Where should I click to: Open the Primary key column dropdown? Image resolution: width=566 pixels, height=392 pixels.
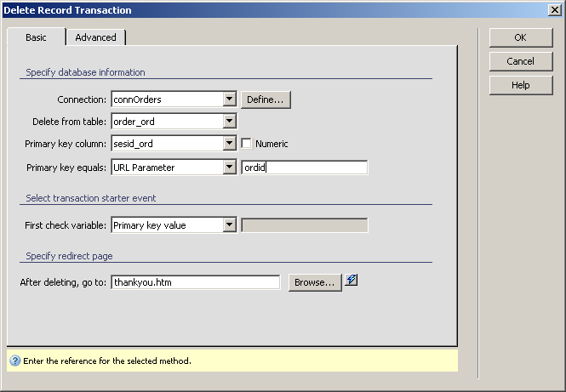(229, 144)
